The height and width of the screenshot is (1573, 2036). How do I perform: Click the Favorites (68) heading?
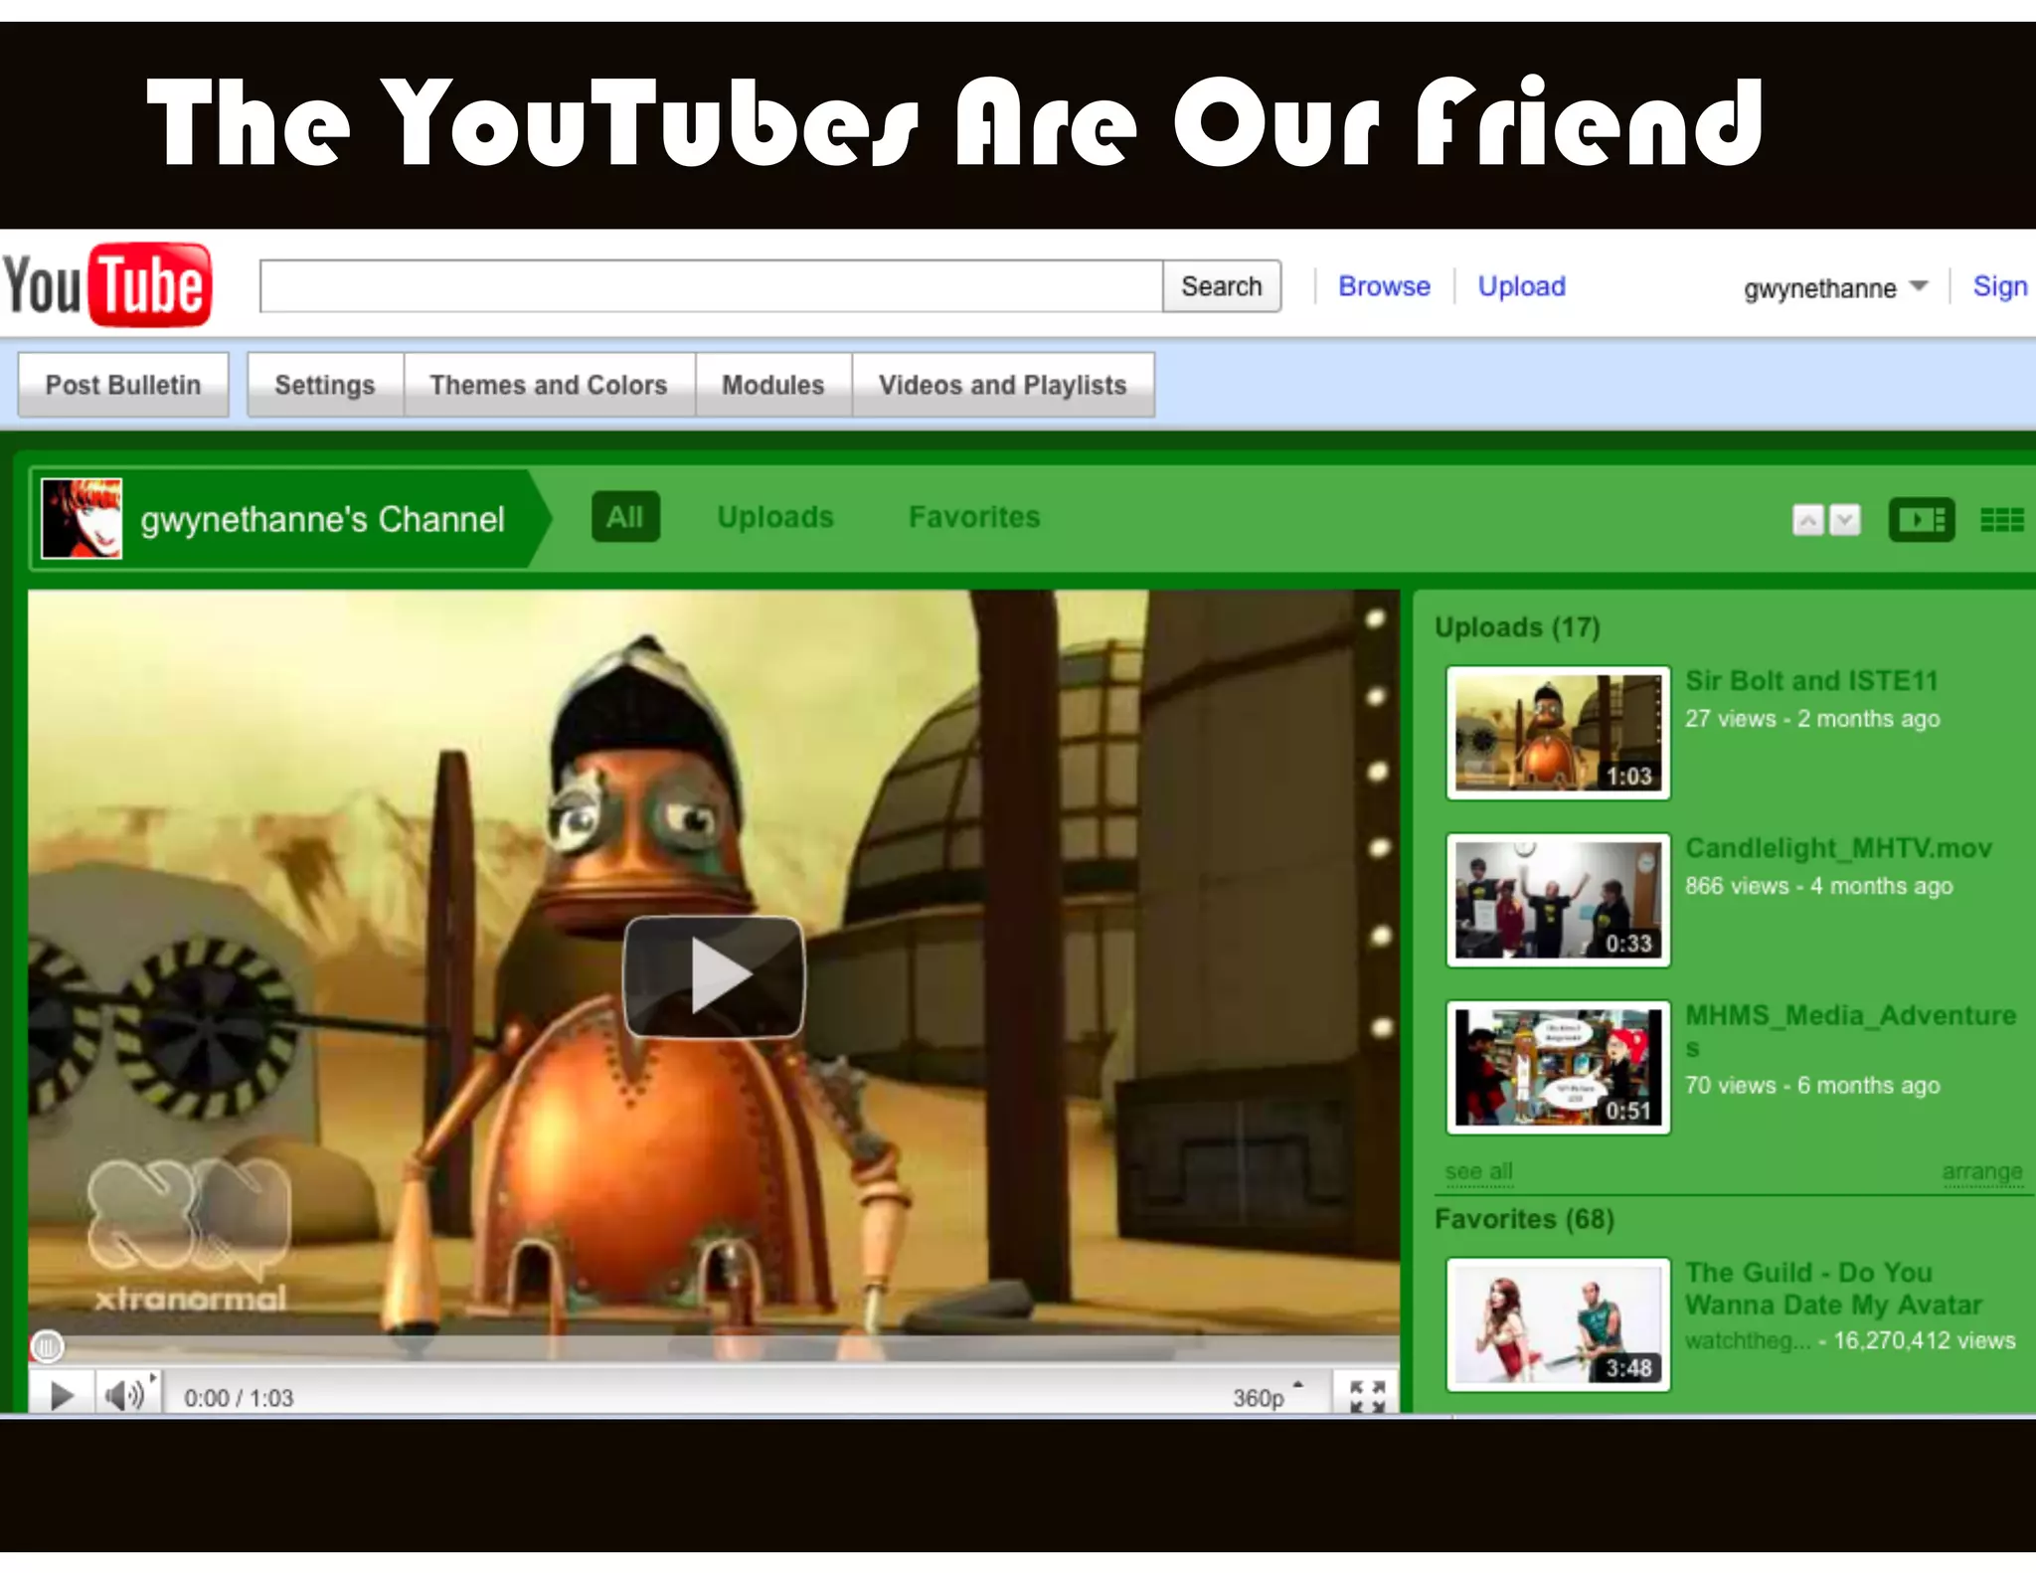[1524, 1219]
